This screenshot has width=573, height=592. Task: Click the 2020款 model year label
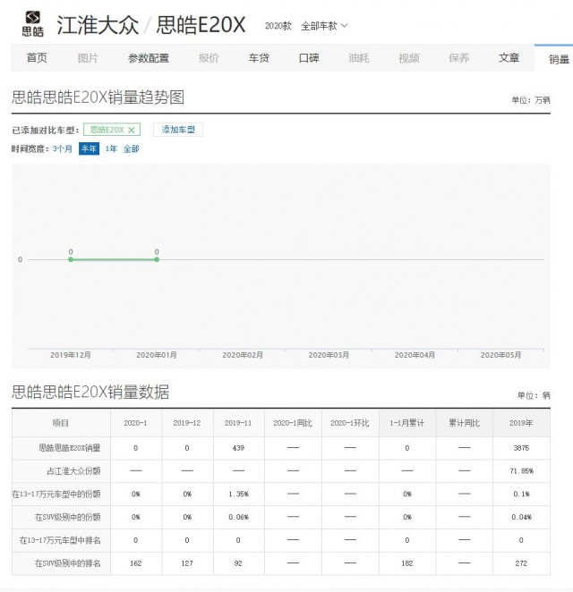pyautogui.click(x=278, y=26)
